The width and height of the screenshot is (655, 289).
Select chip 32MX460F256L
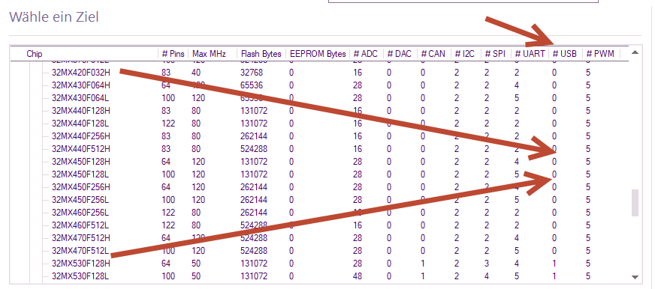pyautogui.click(x=80, y=213)
